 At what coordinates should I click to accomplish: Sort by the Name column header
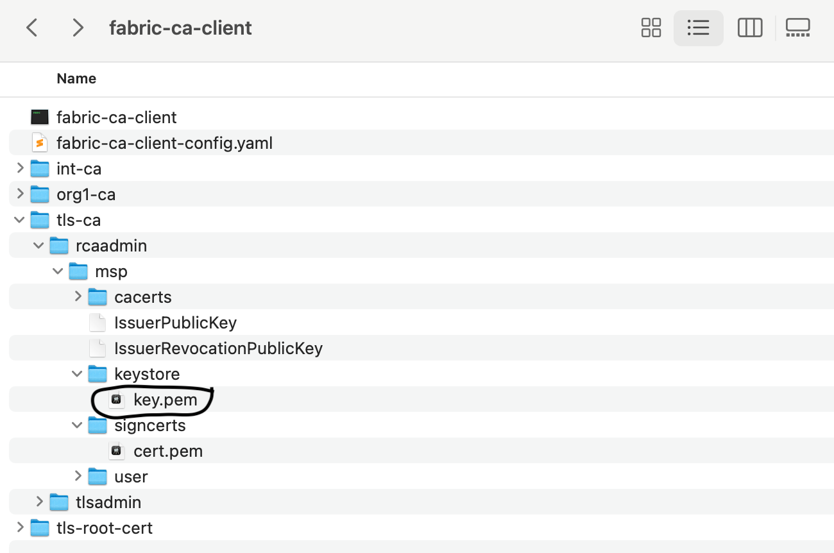tap(76, 78)
